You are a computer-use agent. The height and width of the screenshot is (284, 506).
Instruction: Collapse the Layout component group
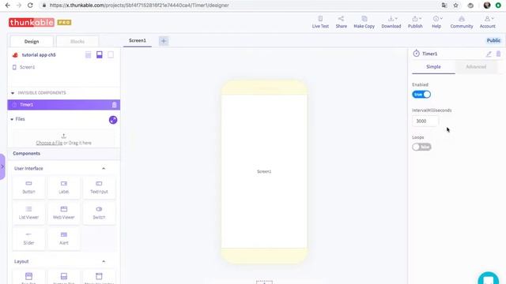104,261
